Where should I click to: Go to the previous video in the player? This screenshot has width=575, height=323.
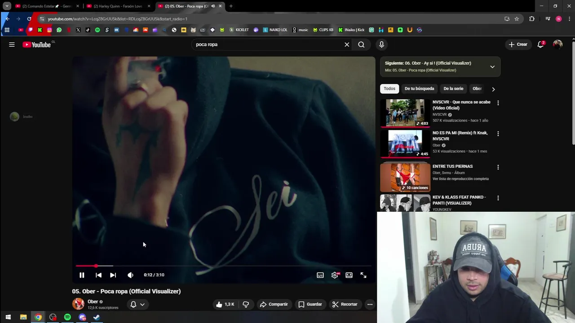(98, 275)
